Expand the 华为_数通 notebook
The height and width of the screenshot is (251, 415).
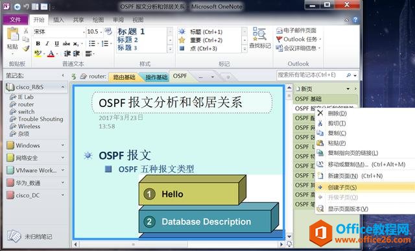(63, 182)
